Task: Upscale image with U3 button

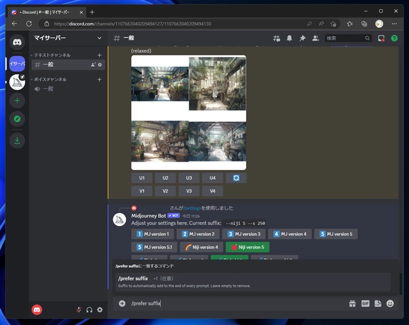Action: click(189, 178)
